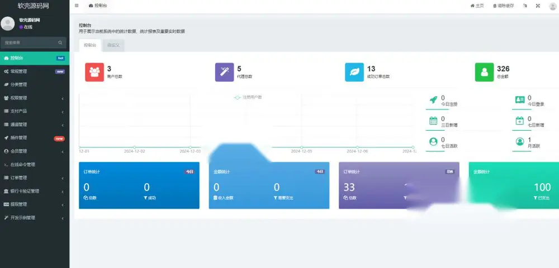This screenshot has width=559, height=268.
Task: Click the 提现管理 card icon
Action: 6,204
